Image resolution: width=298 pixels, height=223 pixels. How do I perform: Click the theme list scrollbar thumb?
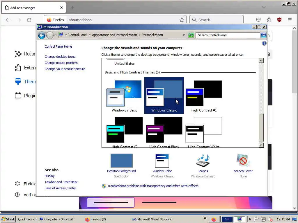[261, 127]
